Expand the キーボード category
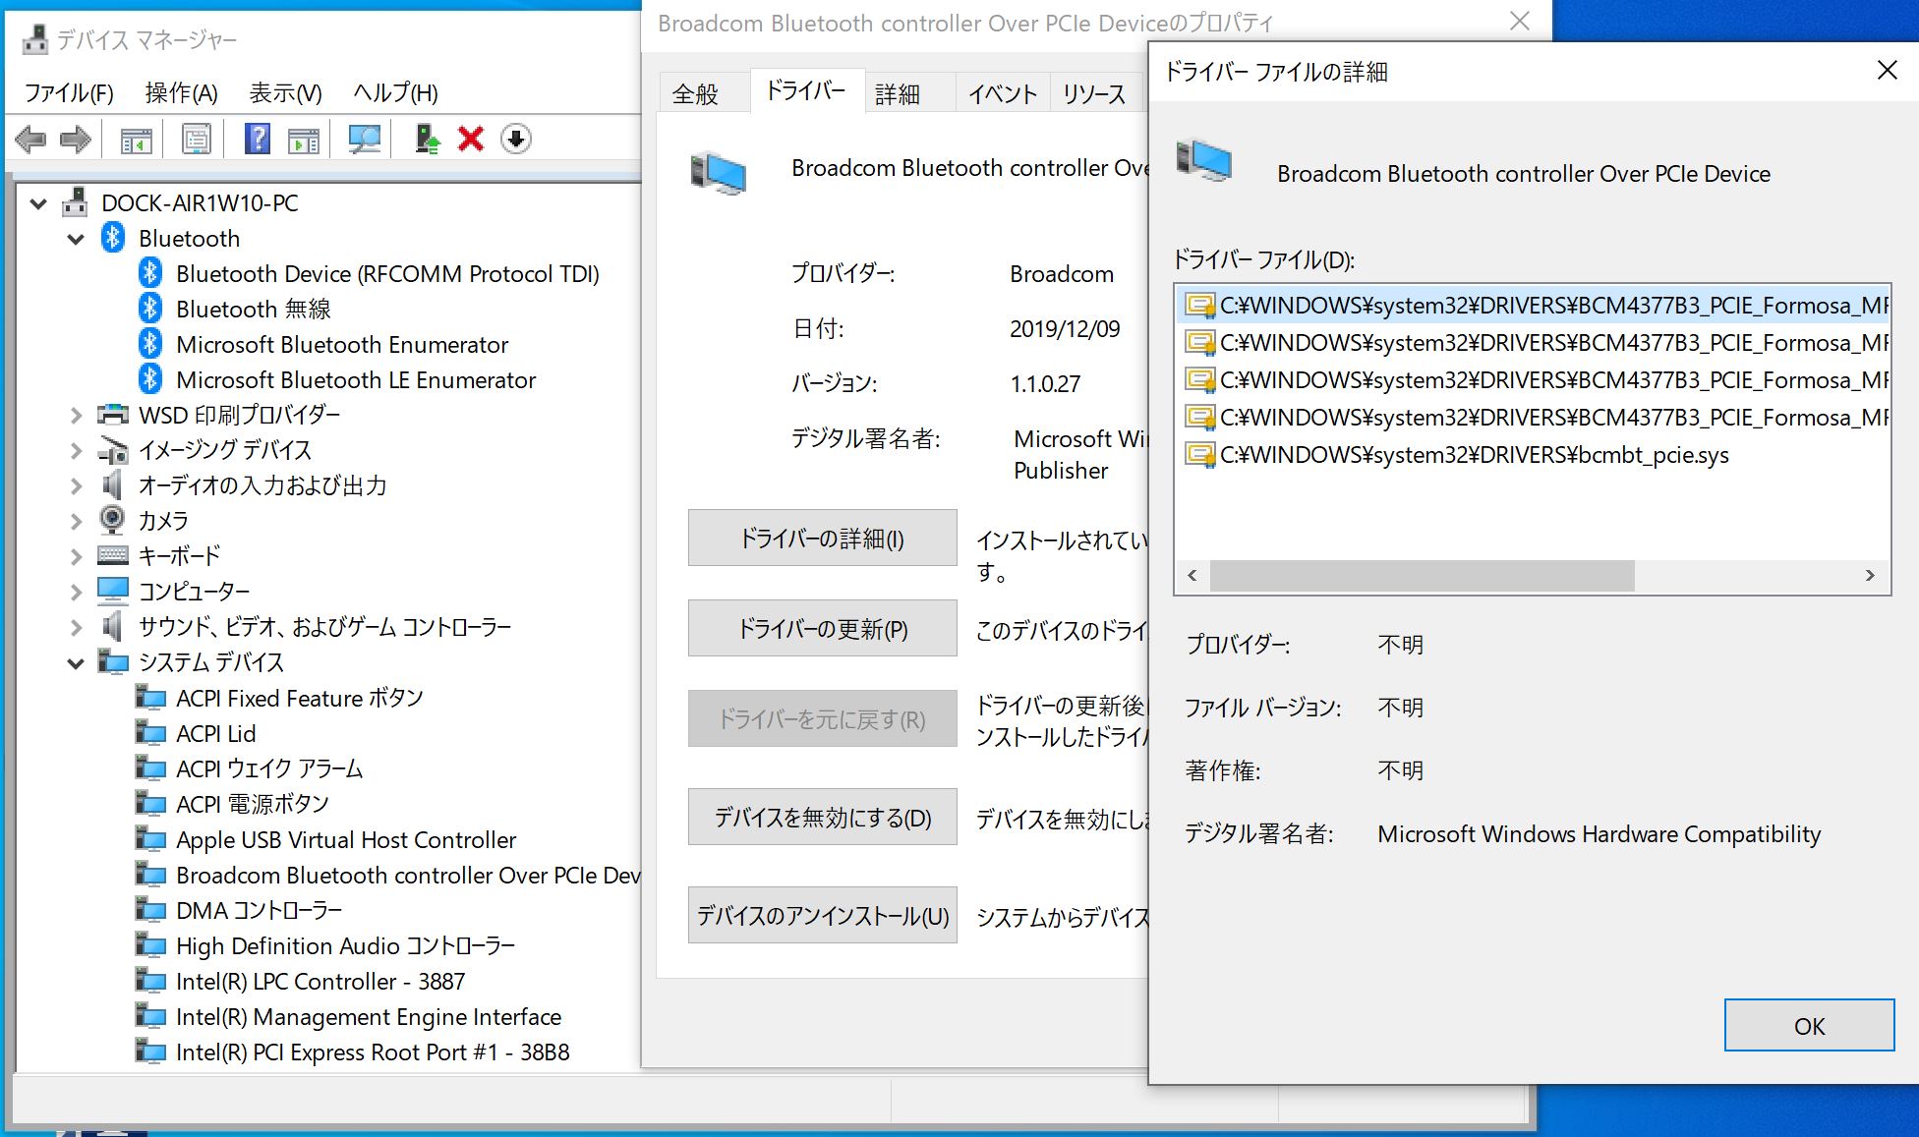 (76, 556)
